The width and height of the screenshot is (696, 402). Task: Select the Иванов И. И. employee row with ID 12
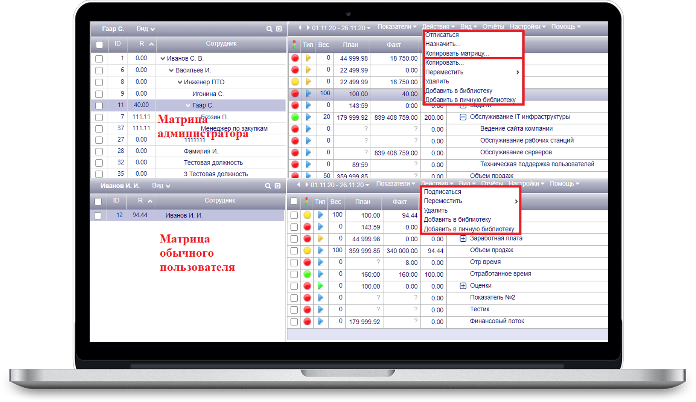184,215
